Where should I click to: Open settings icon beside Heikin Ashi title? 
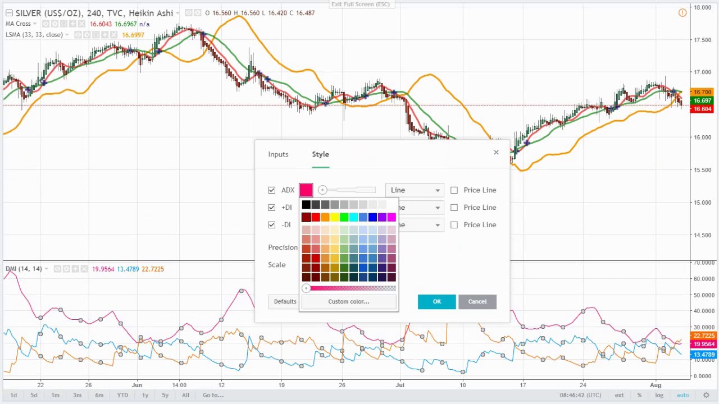click(198, 13)
